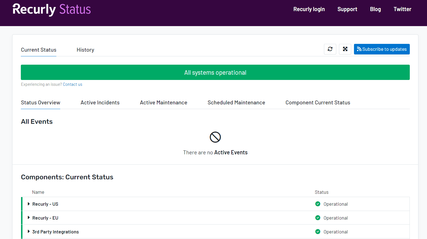
Task: Visit the Blog from the top bar
Action: 375,9
